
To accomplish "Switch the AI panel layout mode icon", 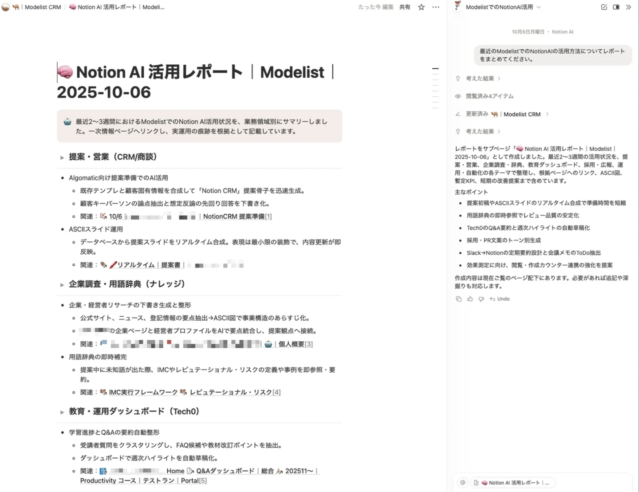I will coord(616,7).
